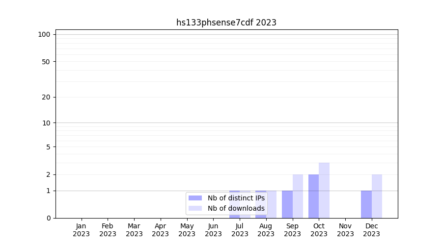Click the December downloads bar
The image size is (442, 245).
coord(377,196)
